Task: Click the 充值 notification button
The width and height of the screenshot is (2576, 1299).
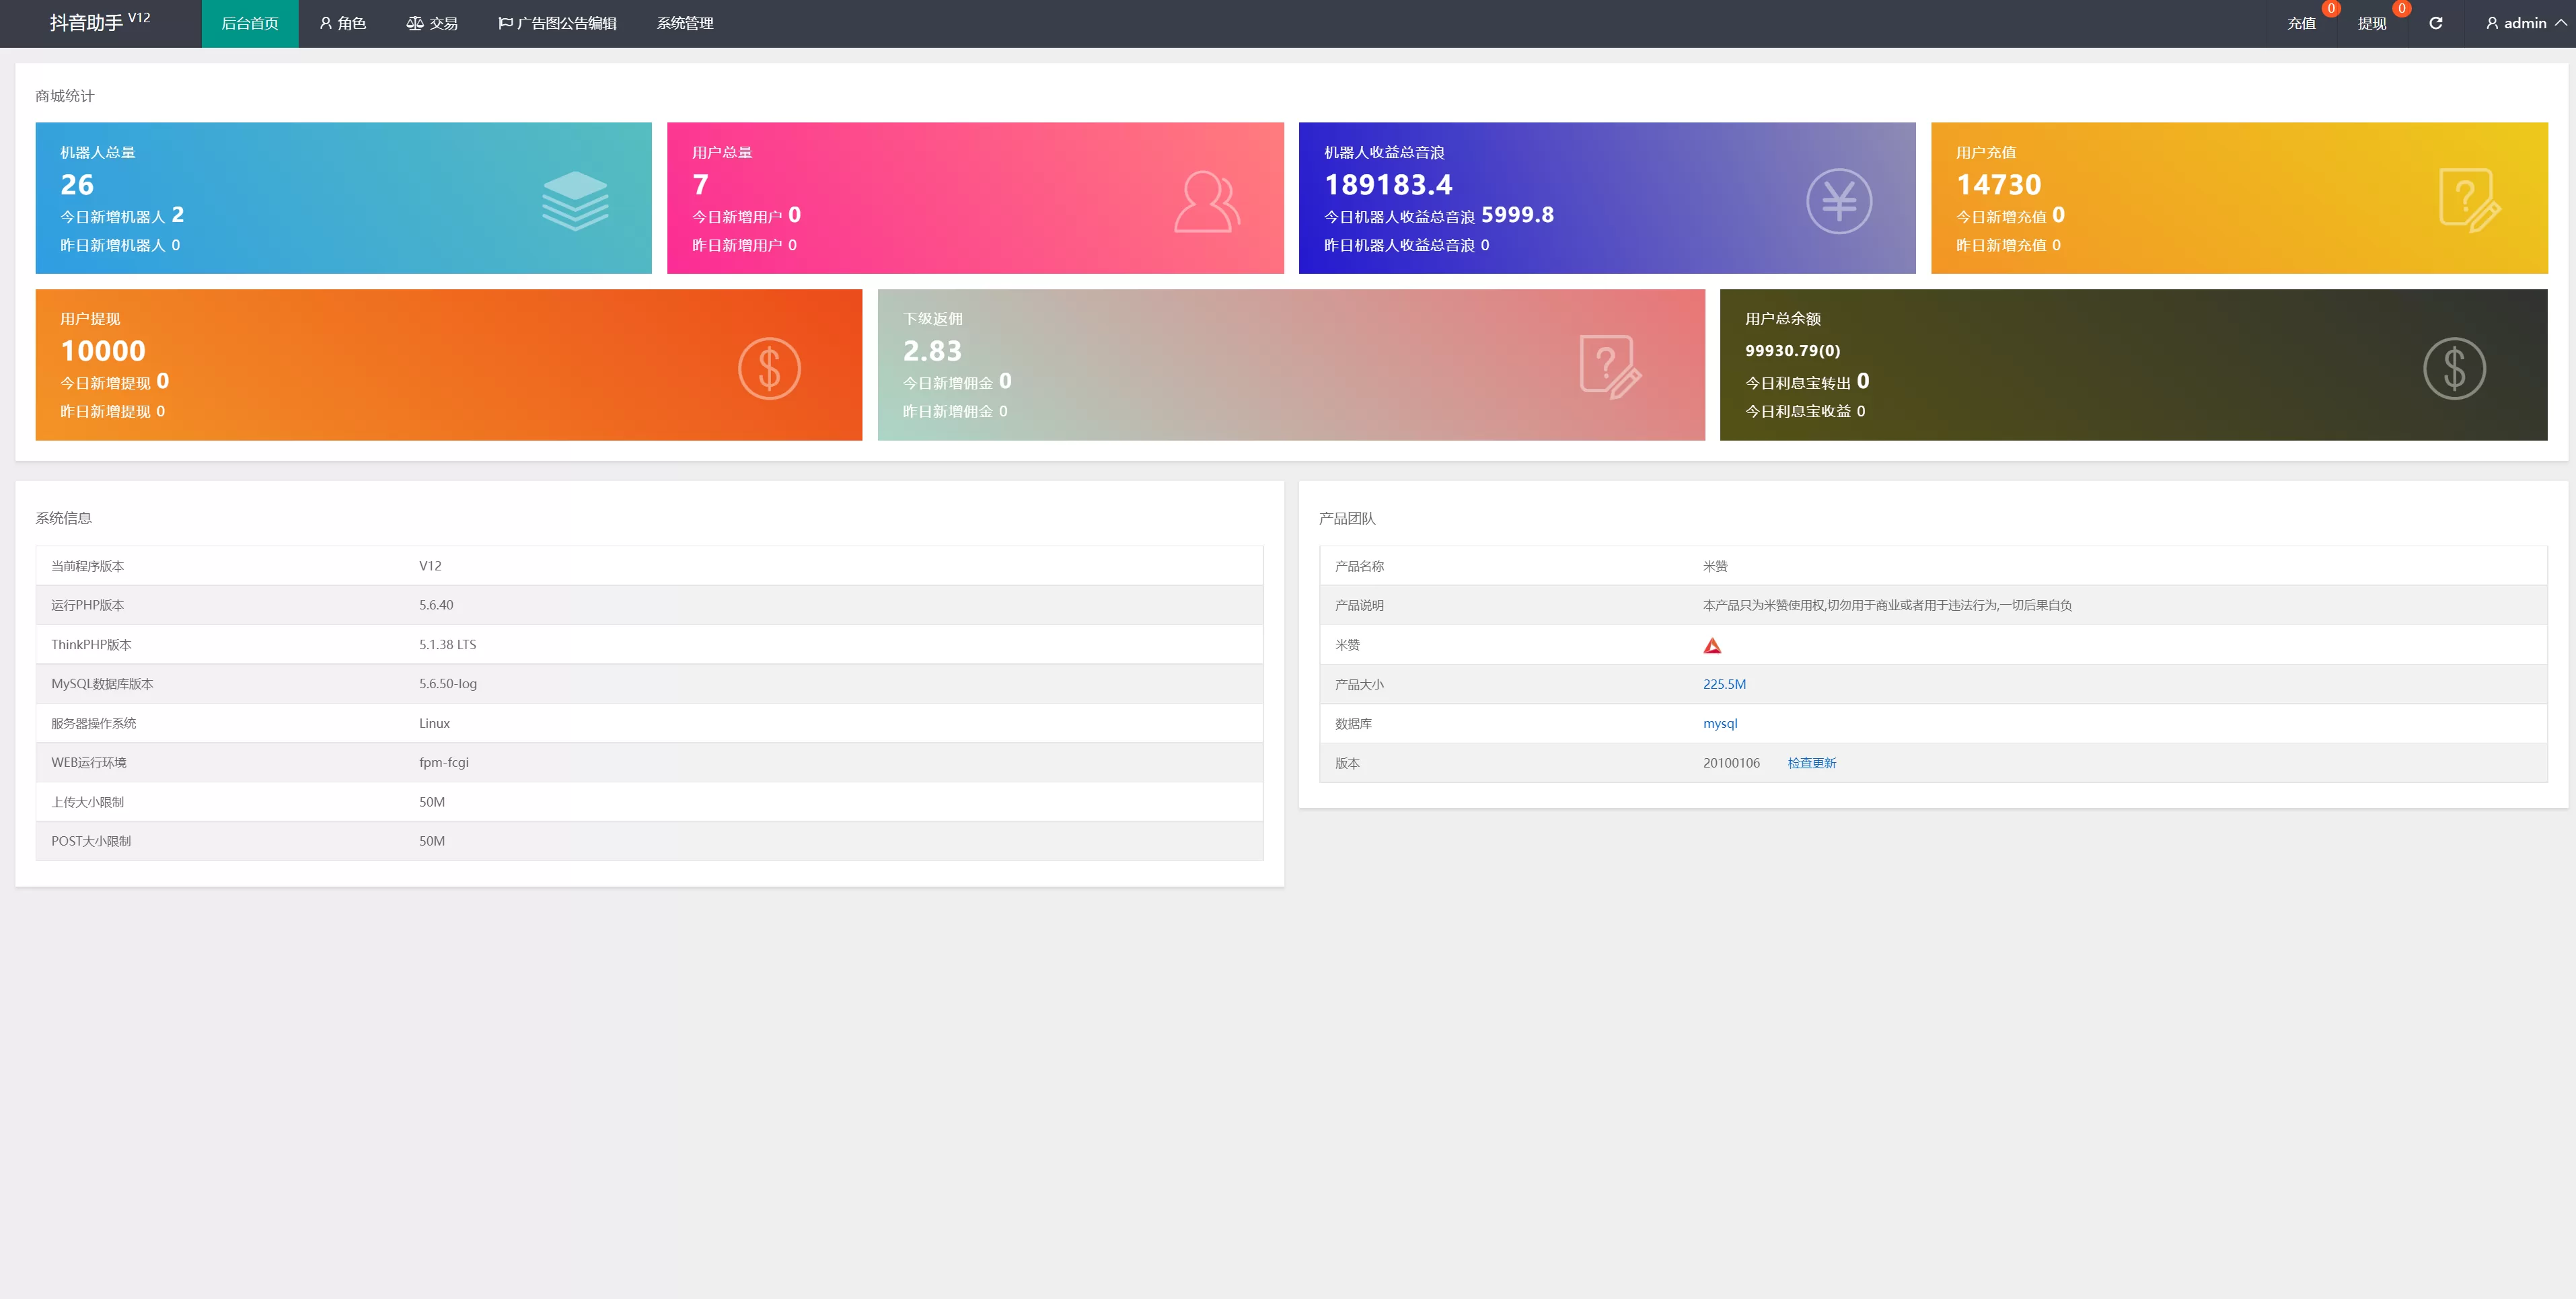Action: pyautogui.click(x=2301, y=23)
